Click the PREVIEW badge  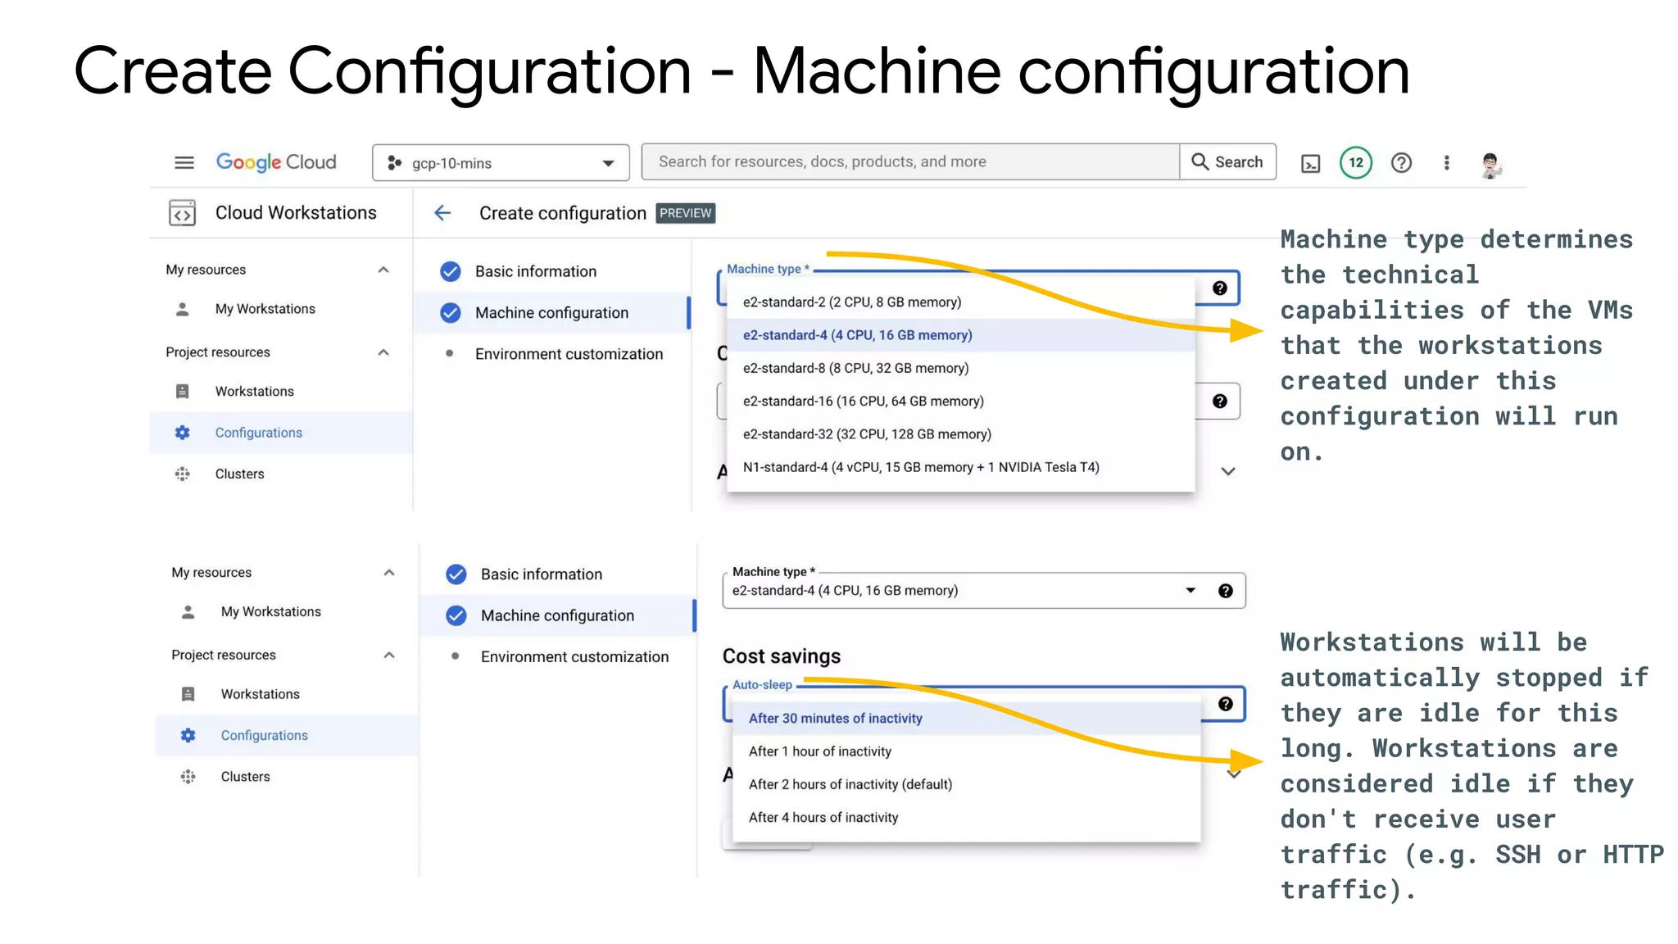[686, 213]
